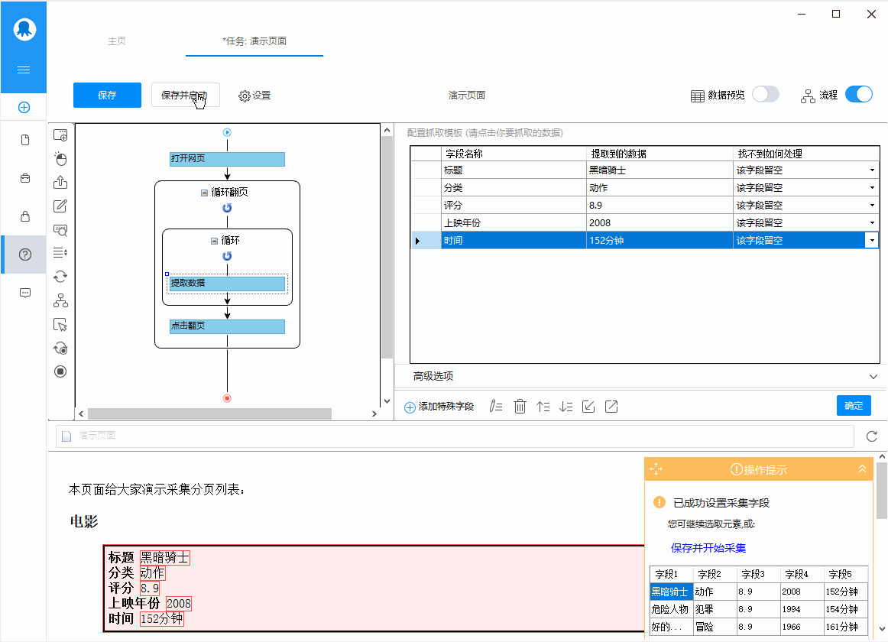Viewport: 888px width, 642px height.
Task: Click the 上映年份 field name cell
Action: tap(513, 222)
